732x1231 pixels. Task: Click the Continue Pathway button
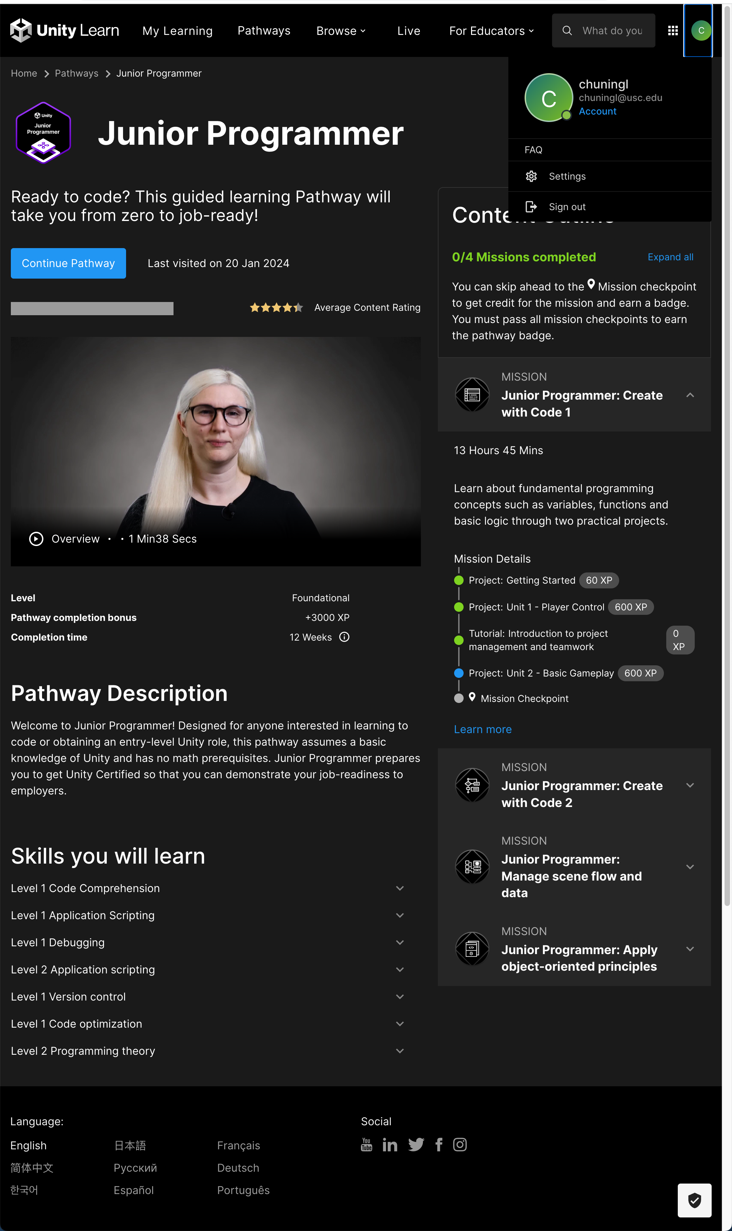click(68, 263)
